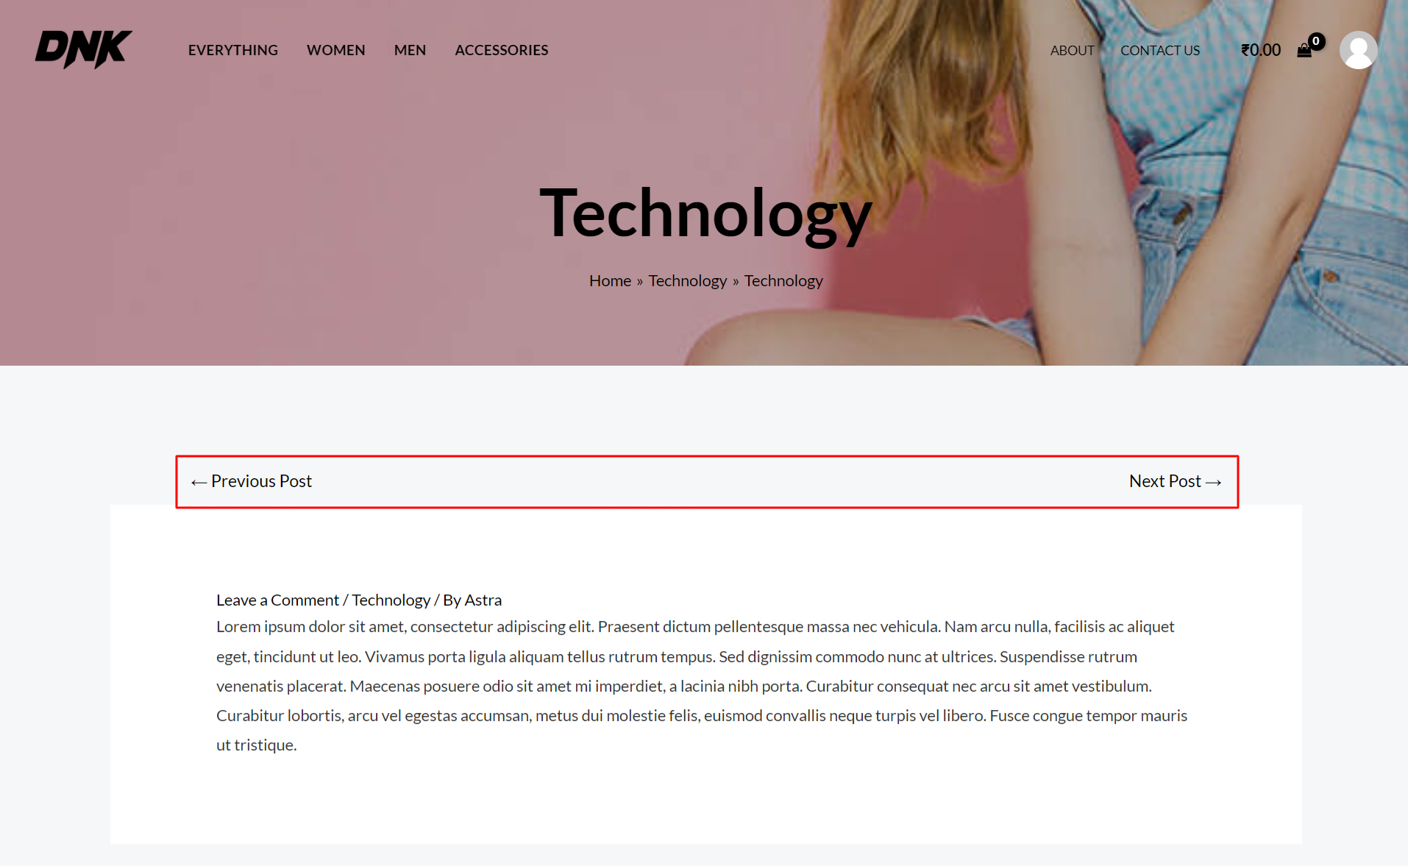
Task: Open the EVERYTHING menu
Action: coord(232,49)
